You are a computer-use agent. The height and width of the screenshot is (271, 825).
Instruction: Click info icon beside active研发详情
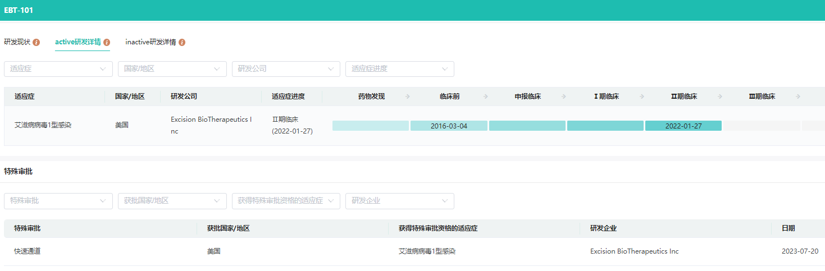[107, 43]
